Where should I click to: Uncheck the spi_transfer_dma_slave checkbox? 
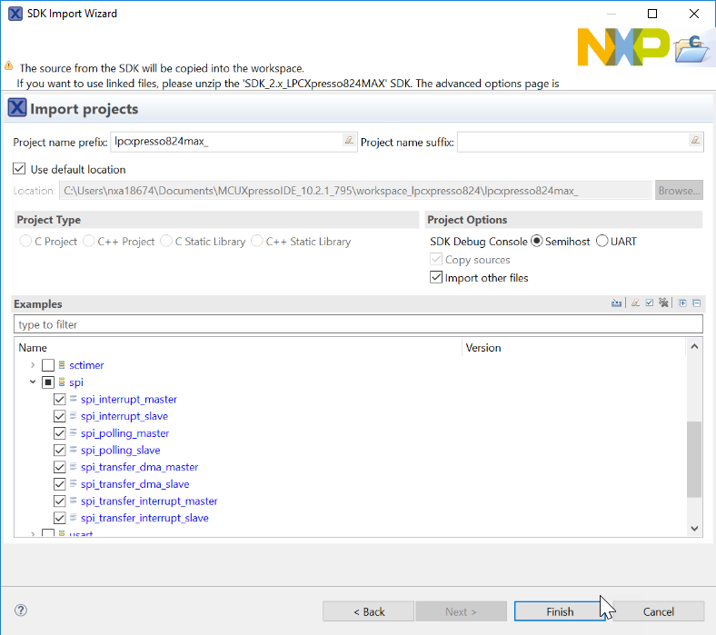(59, 484)
